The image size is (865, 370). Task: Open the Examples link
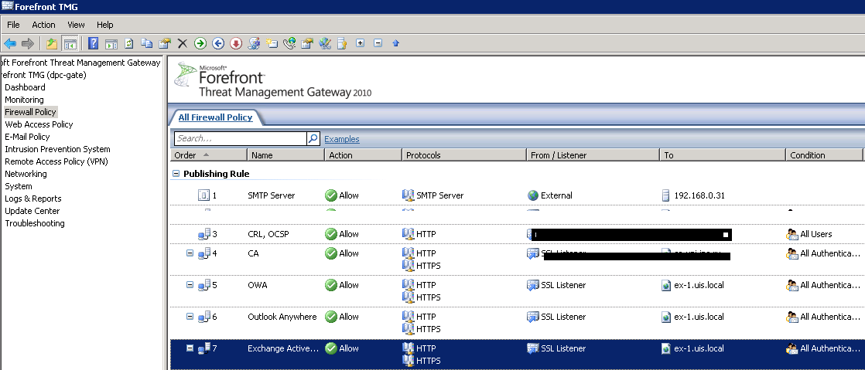coord(341,139)
